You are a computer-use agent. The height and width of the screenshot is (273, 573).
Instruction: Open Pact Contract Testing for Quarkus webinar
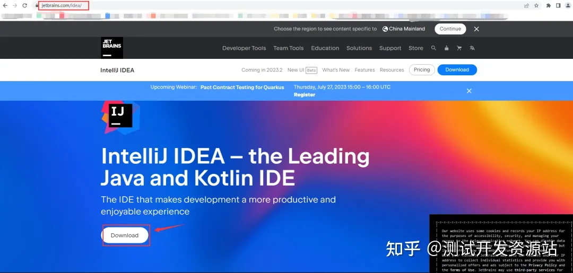242,87
